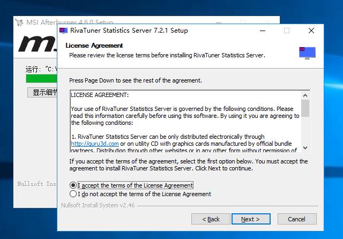Select "I accept the terms" radio button
This screenshot has height=239, width=343.
(73, 185)
